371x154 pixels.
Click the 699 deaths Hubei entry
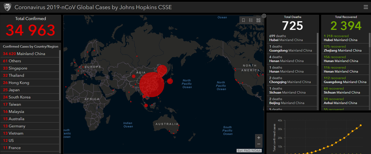(292, 38)
